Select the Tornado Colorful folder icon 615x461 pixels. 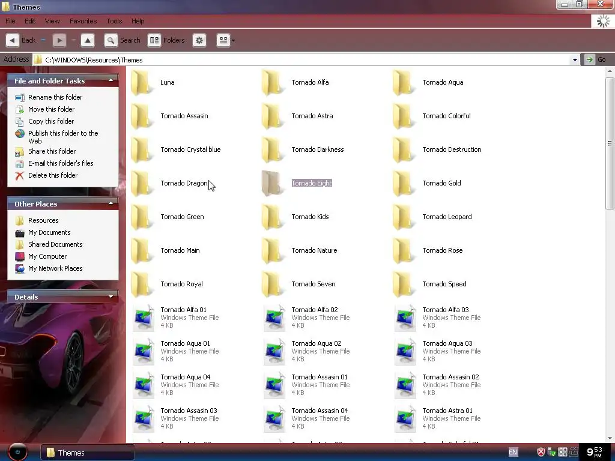[x=403, y=116]
